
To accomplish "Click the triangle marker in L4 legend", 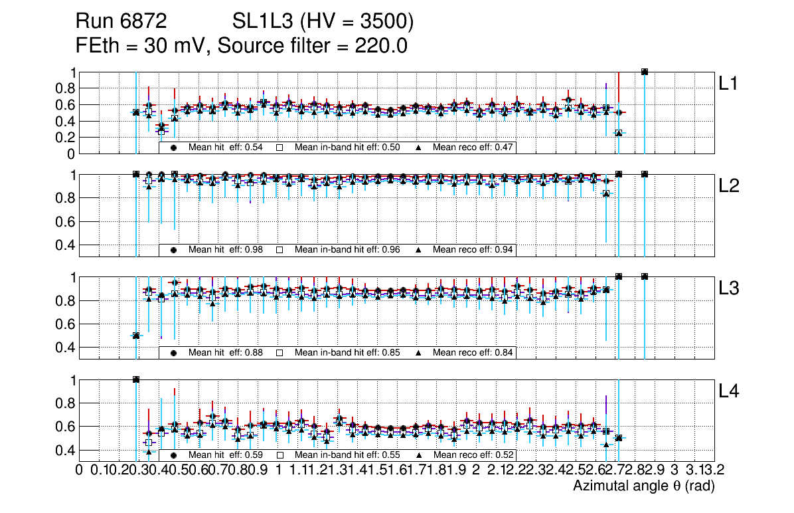I will (418, 455).
